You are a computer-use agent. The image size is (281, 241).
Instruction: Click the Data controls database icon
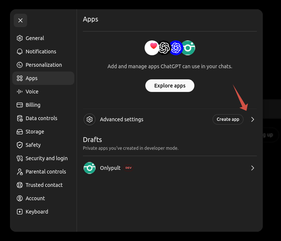(x=20, y=118)
